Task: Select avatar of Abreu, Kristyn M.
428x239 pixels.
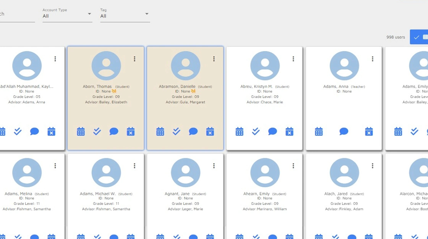Action: click(265, 66)
